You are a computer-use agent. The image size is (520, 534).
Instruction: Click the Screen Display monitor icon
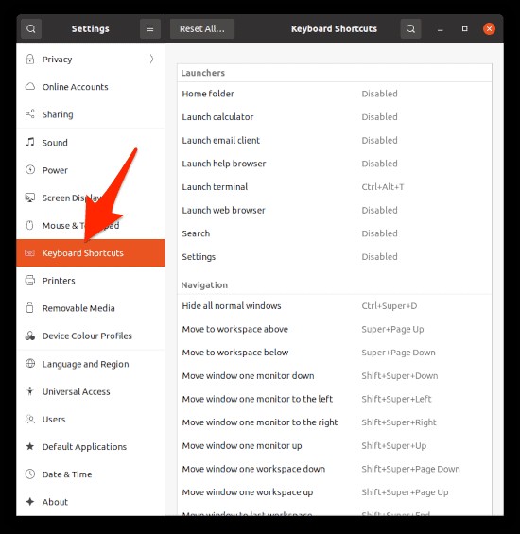point(30,198)
